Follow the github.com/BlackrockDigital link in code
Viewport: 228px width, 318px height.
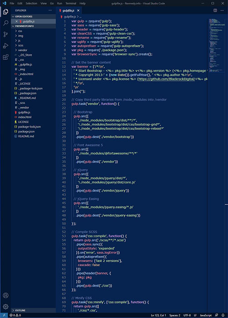166,79
